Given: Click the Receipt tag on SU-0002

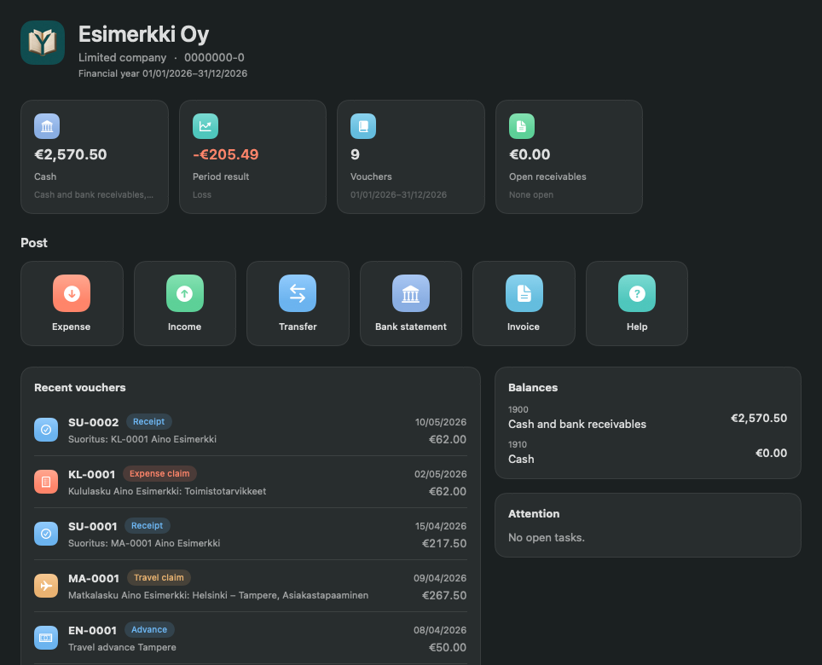Looking at the screenshot, I should click(149, 421).
